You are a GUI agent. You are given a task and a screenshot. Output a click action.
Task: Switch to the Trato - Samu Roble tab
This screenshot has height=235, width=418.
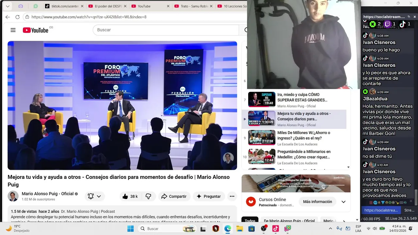point(193,6)
